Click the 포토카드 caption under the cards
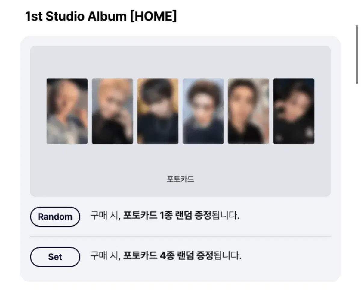361x298 pixels. click(x=180, y=179)
